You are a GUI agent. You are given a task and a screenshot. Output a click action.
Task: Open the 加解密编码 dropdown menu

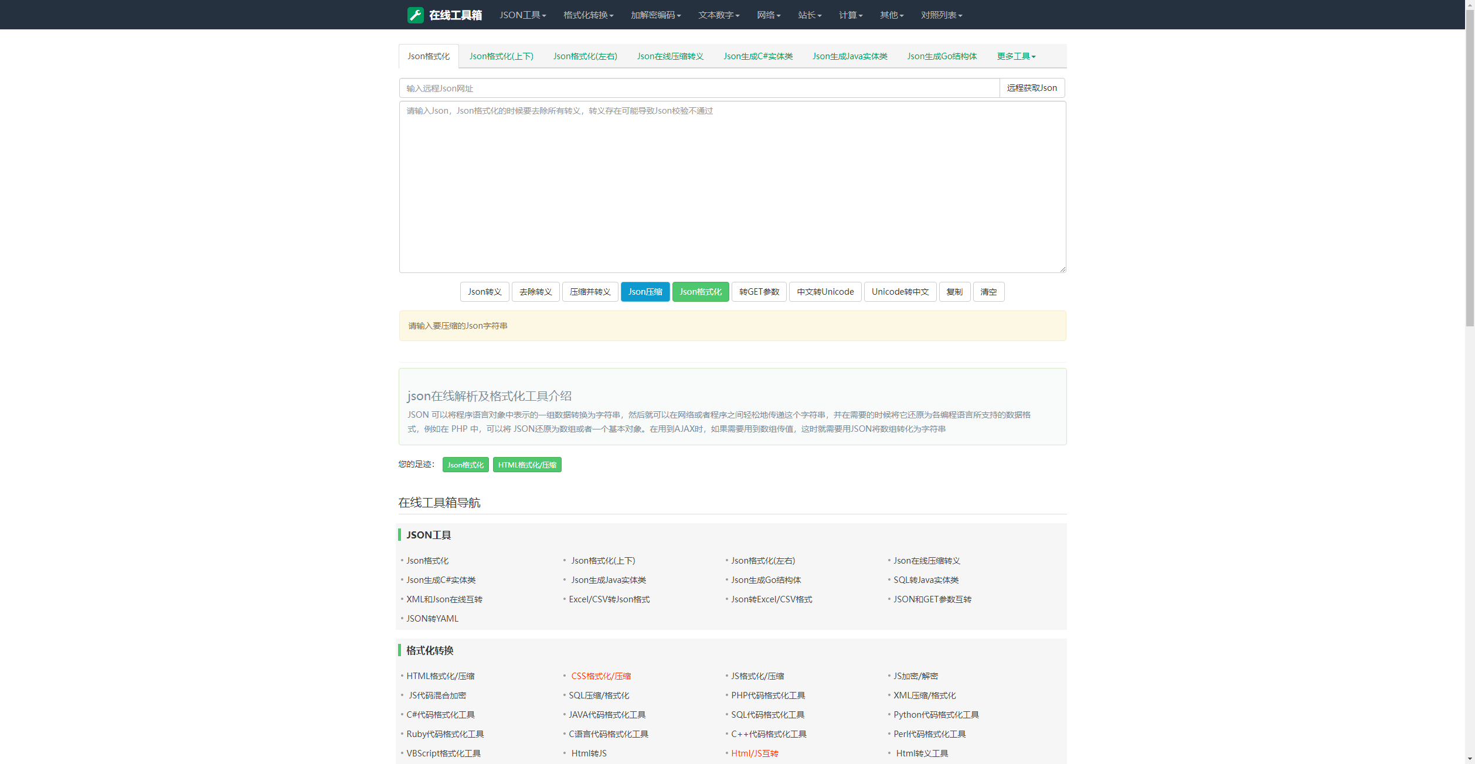click(x=655, y=15)
